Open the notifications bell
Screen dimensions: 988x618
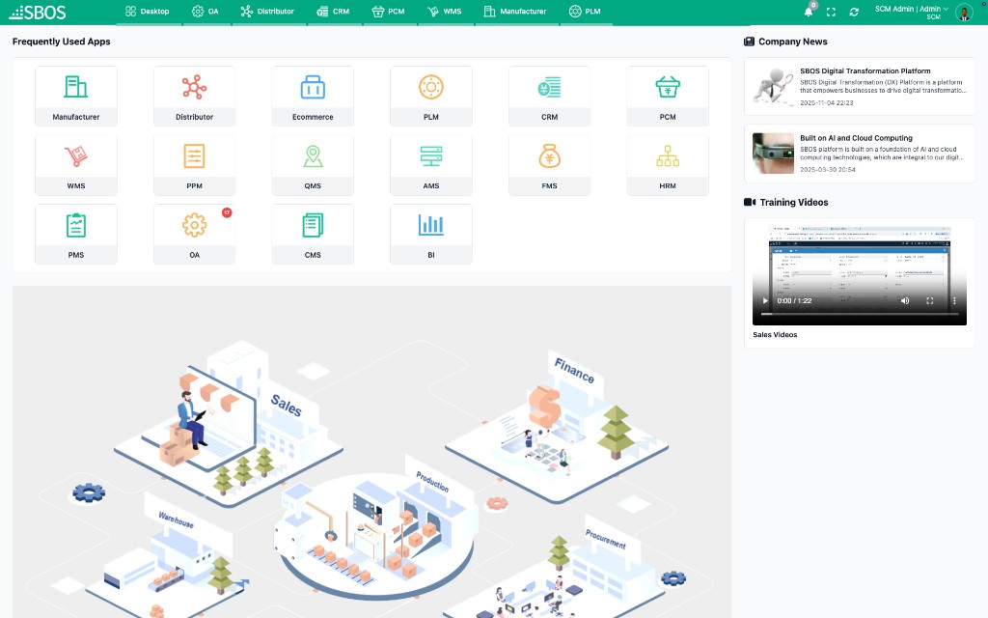point(809,12)
